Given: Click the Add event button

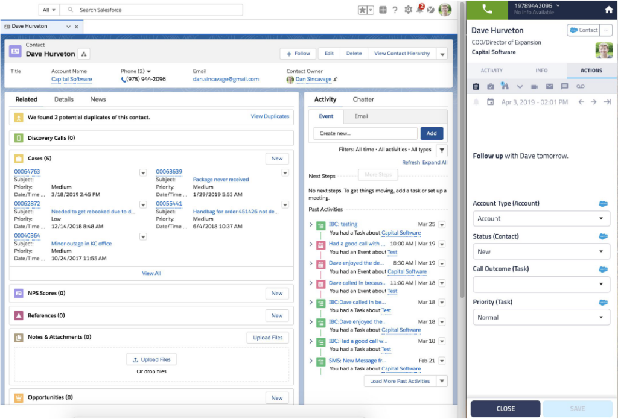Looking at the screenshot, I should pos(432,133).
